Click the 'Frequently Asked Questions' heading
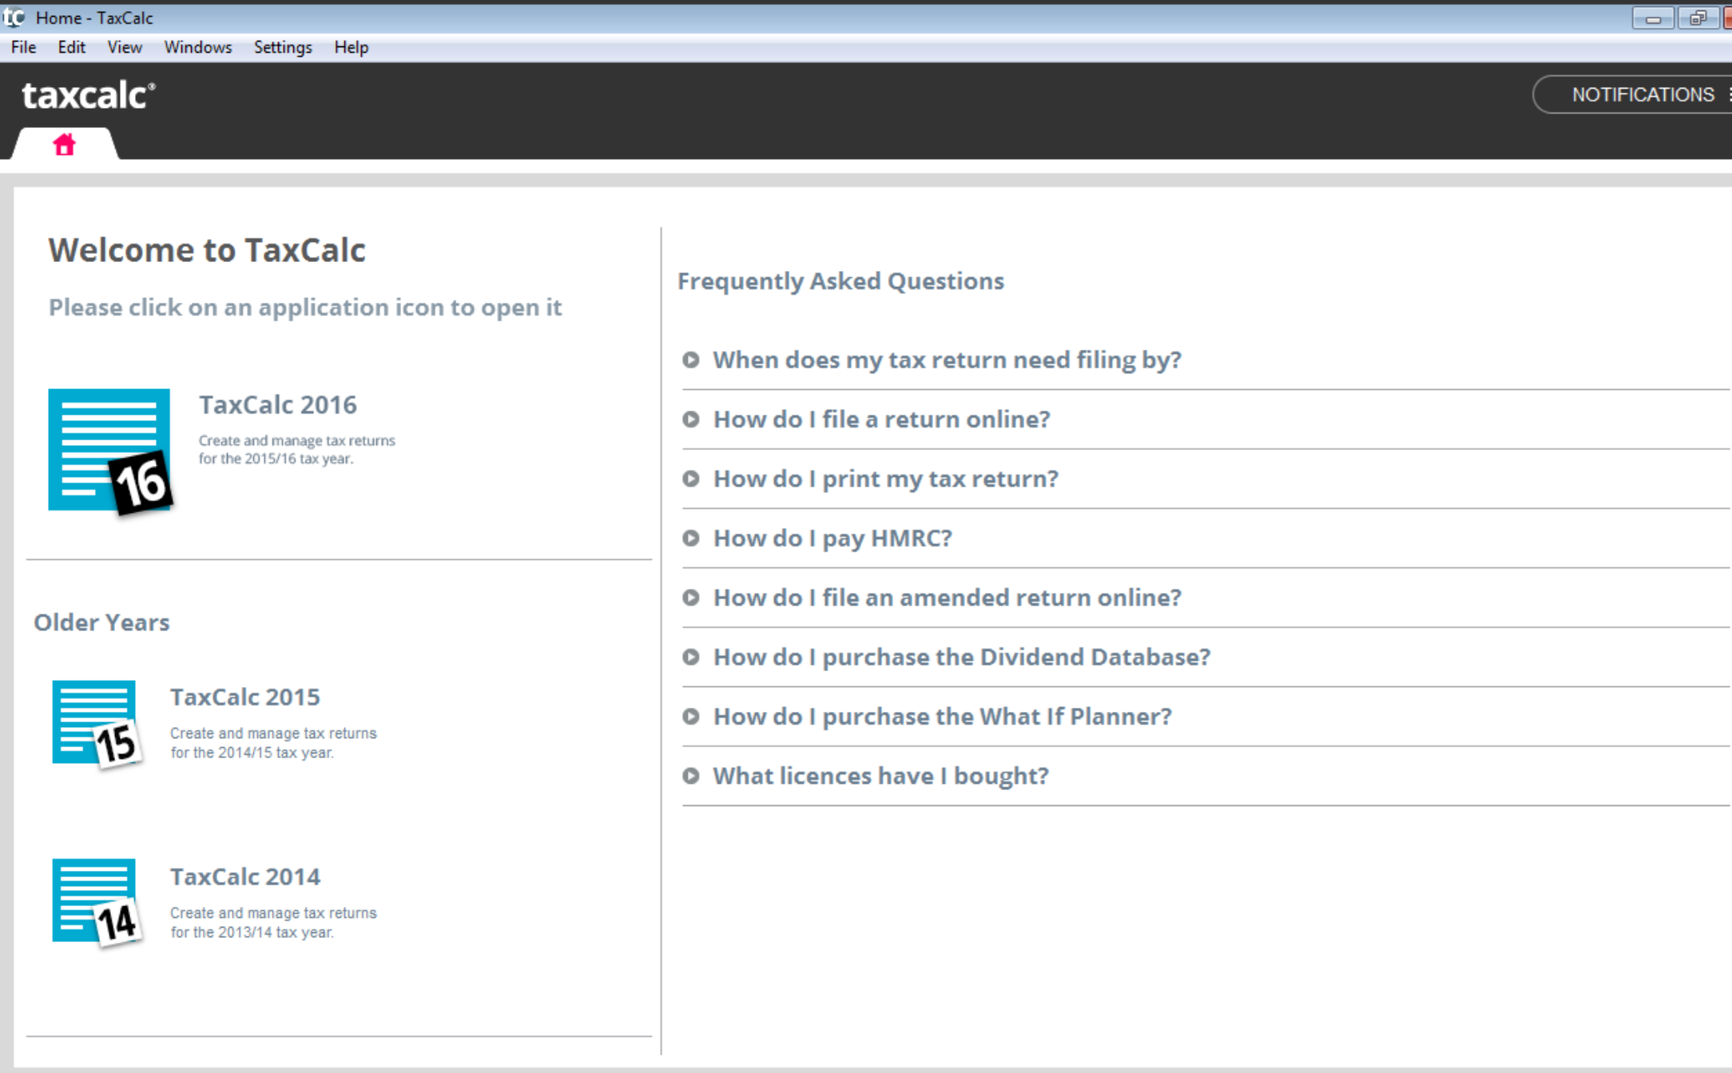This screenshot has height=1073, width=1732. [840, 281]
